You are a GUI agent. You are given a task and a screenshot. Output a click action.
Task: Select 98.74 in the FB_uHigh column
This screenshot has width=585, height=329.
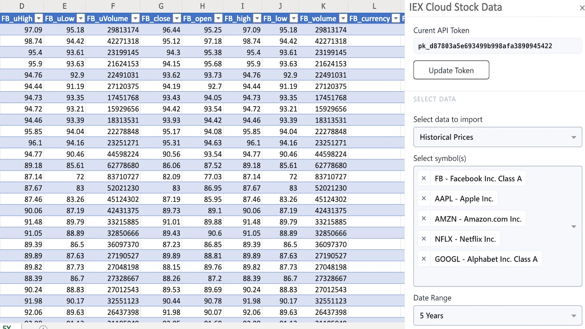[x=22, y=41]
